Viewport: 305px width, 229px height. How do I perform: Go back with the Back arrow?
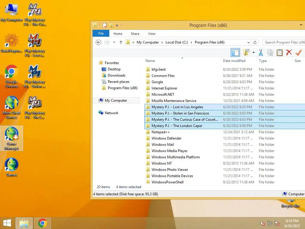[x=98, y=42]
